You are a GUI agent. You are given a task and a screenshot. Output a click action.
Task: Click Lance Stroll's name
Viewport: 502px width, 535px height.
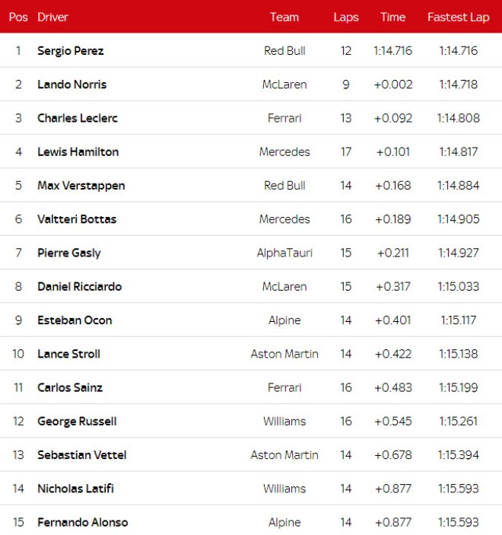69,354
